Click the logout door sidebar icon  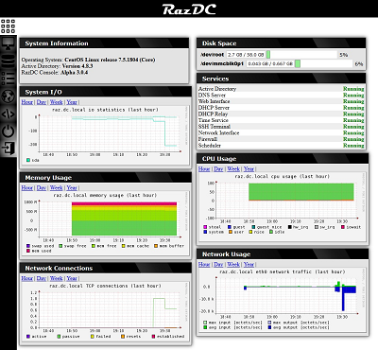click(8, 149)
